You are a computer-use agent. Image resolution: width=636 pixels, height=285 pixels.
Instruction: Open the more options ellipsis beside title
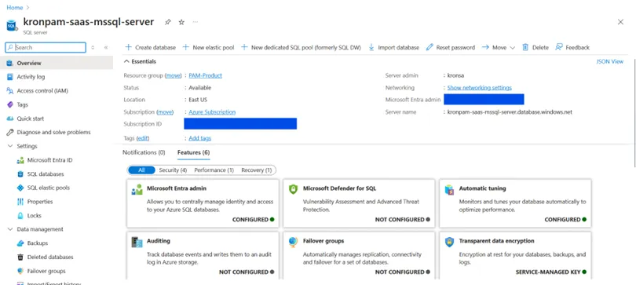click(x=196, y=22)
